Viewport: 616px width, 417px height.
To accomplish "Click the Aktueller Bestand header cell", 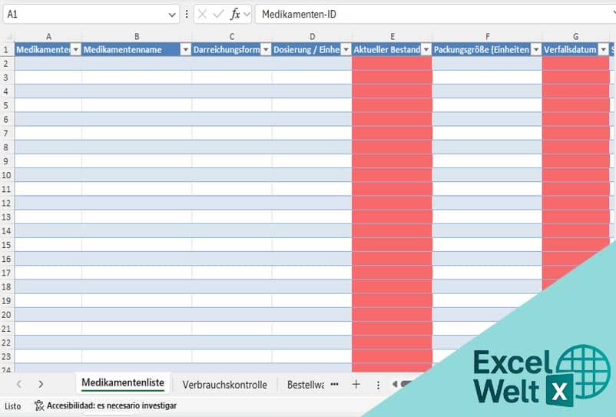I will [x=392, y=49].
